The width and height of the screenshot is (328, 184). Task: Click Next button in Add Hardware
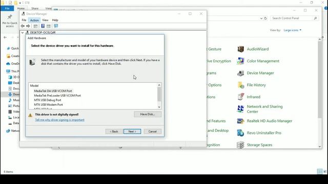132,131
